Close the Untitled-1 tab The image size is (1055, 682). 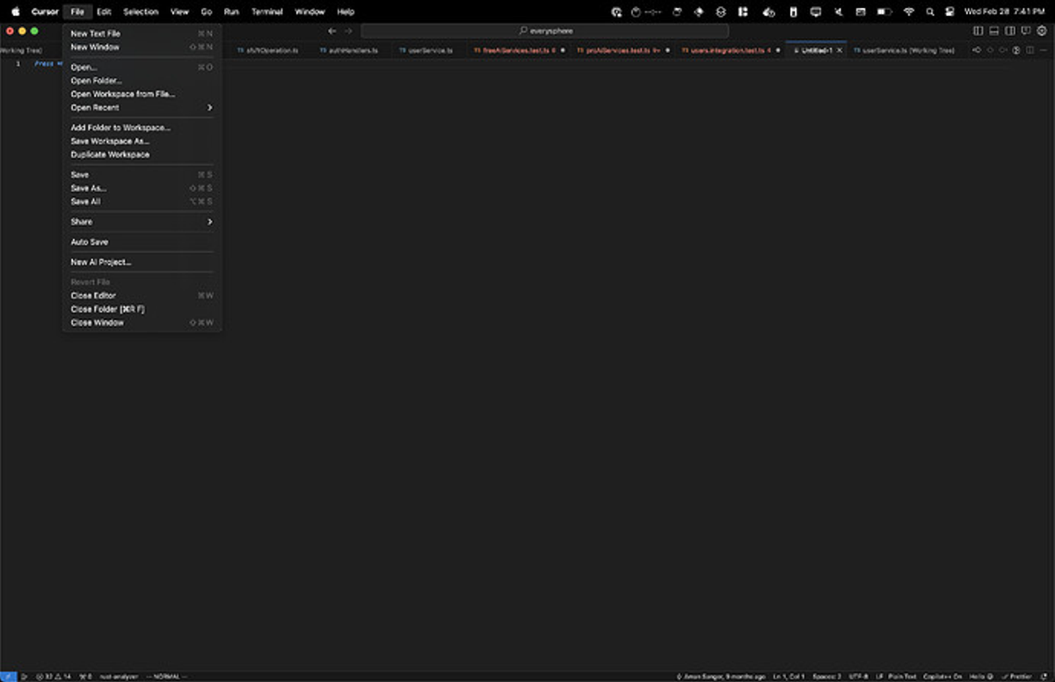point(840,50)
